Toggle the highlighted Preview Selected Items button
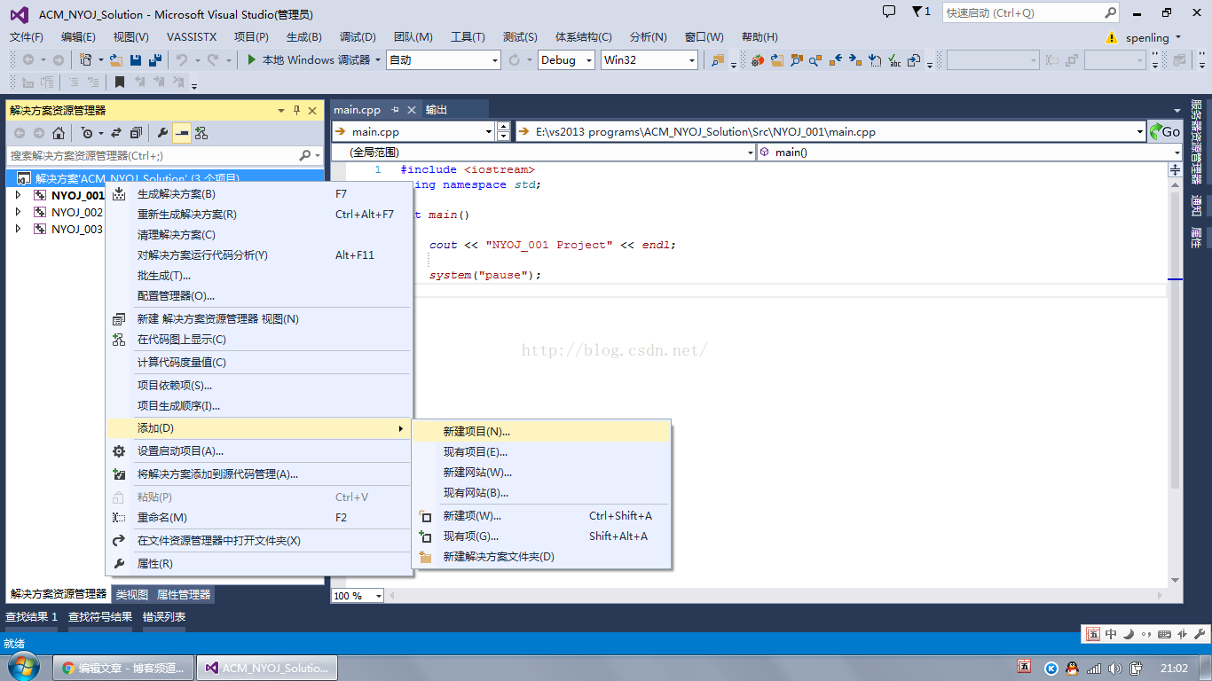The height and width of the screenshot is (681, 1212). pyautogui.click(x=182, y=133)
